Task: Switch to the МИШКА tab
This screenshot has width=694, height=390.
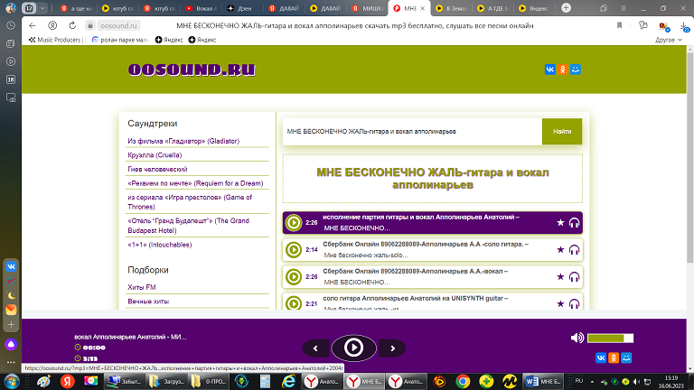Action: point(368,8)
